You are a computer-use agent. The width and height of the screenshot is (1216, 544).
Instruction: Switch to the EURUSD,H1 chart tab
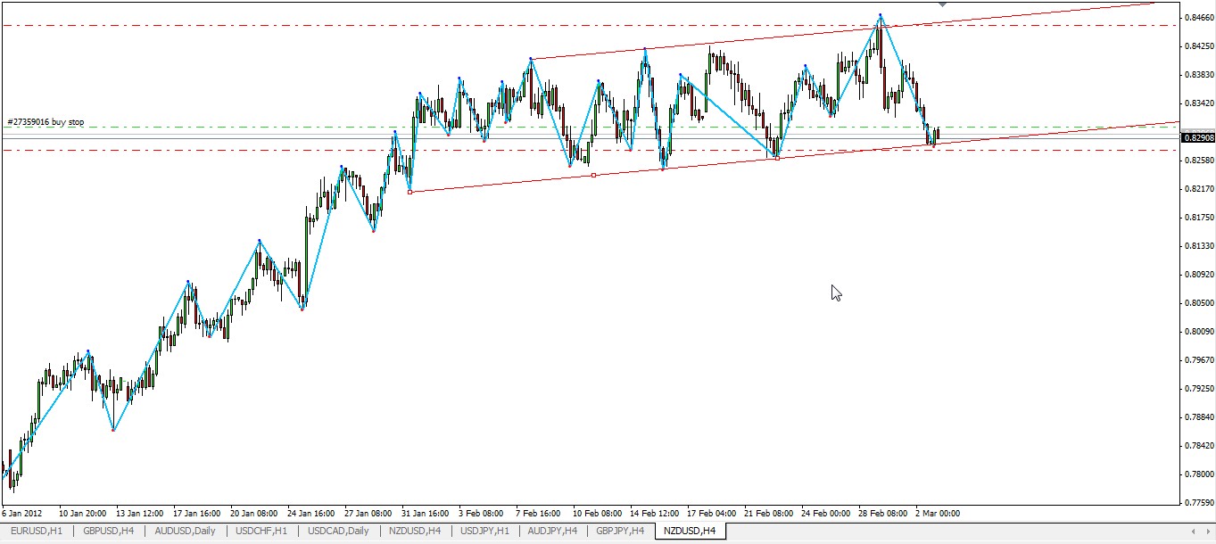click(x=37, y=532)
